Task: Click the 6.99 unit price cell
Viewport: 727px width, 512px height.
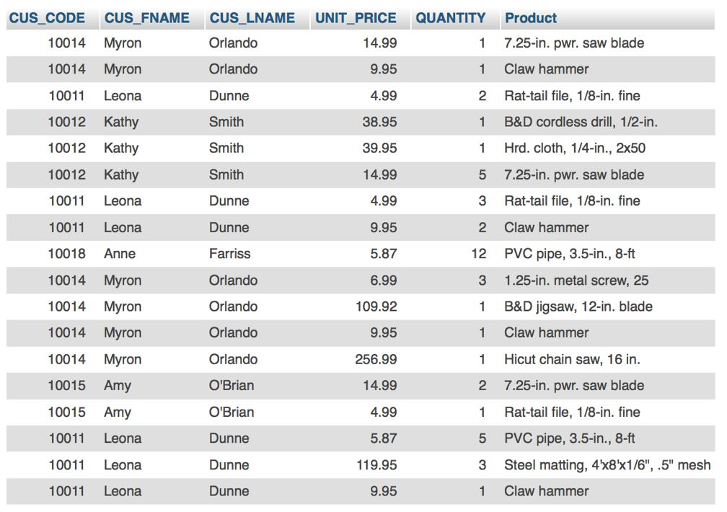Action: (x=384, y=280)
